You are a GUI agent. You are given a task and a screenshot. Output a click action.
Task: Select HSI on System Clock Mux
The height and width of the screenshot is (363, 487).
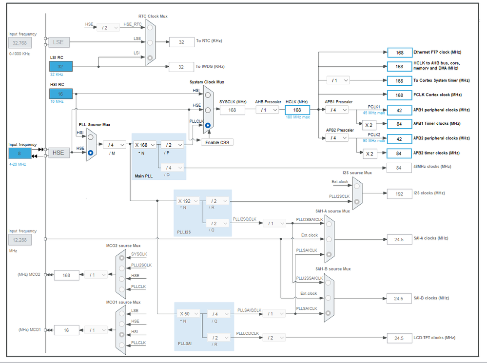click(208, 95)
